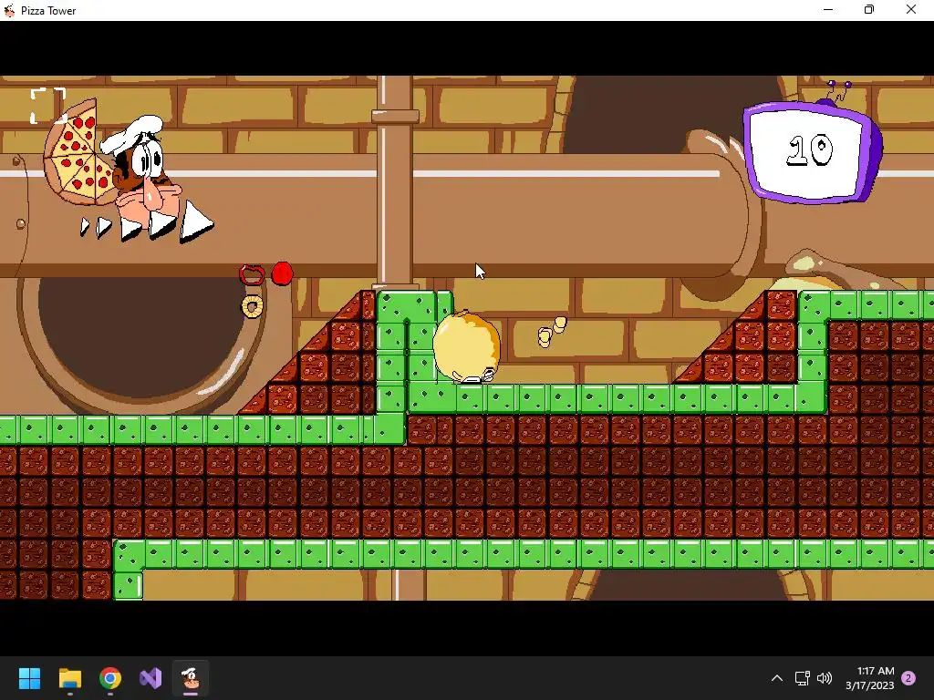This screenshot has height=700, width=934.
Task: Switch to Google Chrome in the taskbar
Action: coord(110,678)
